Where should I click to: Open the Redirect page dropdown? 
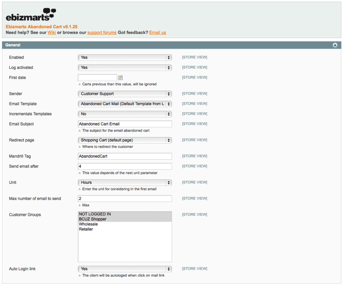125,141
